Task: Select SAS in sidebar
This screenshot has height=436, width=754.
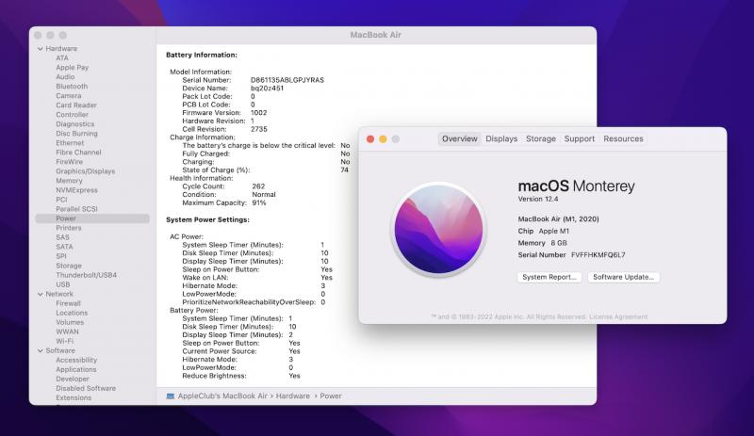Action: (62, 237)
